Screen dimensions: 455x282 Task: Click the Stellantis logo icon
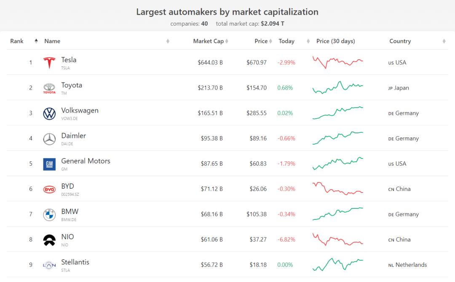[x=49, y=265]
